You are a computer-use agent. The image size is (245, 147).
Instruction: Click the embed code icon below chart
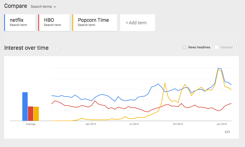[227, 132]
